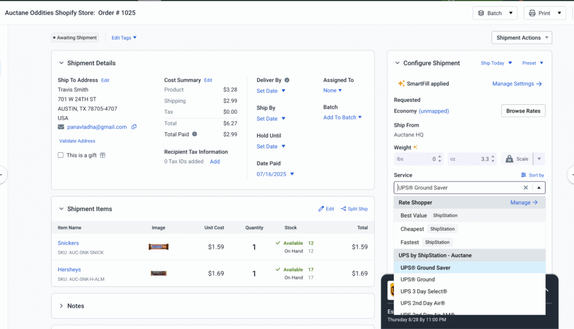Open the Shipment Actions dropdown
This screenshot has width=574, height=329.
[521, 38]
